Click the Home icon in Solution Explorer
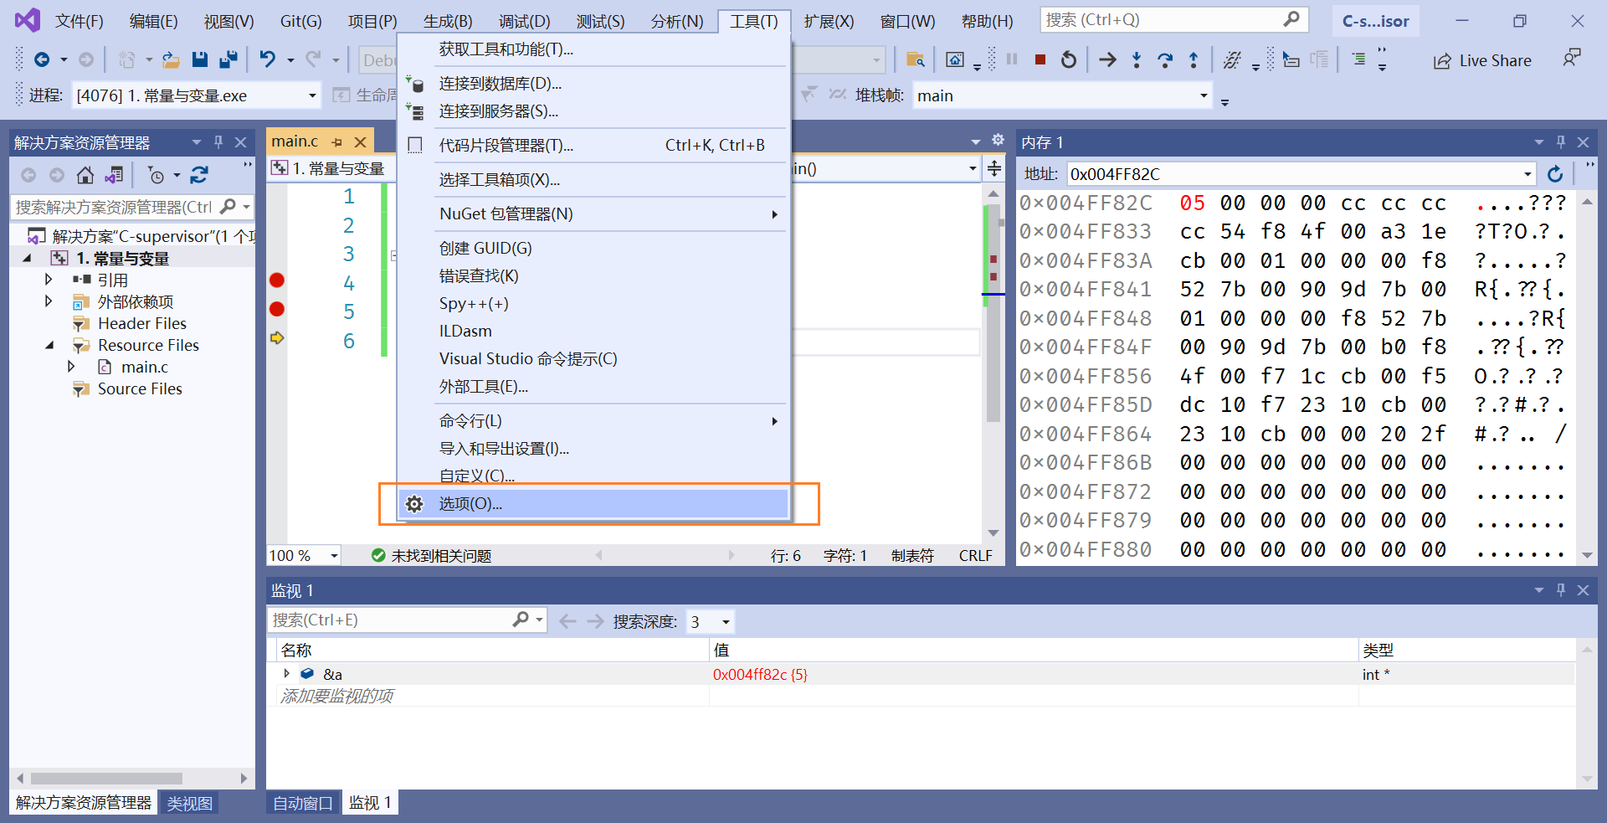This screenshot has width=1607, height=823. (85, 175)
